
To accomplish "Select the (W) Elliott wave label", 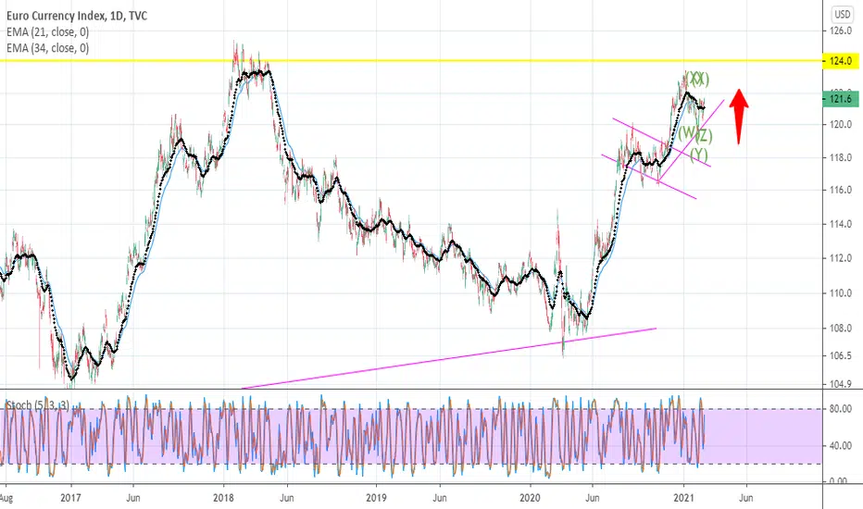I will click(x=687, y=132).
